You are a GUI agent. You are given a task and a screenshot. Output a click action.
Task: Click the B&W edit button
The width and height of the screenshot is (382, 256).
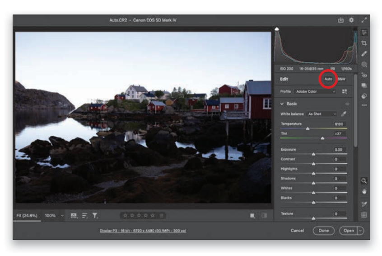pyautogui.click(x=342, y=79)
